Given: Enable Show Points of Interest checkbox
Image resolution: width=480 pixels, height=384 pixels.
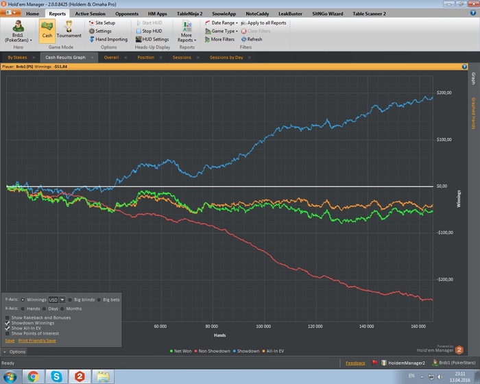Looking at the screenshot, I should 8,333.
